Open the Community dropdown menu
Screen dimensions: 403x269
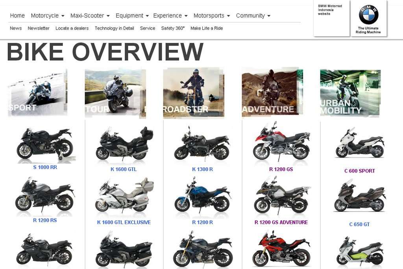click(x=251, y=16)
